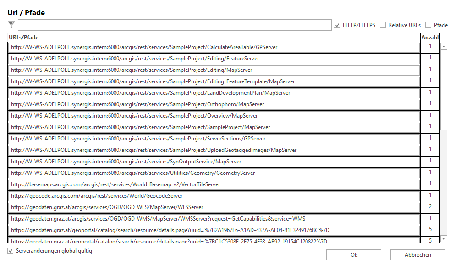The height and width of the screenshot is (270, 455).
Task: Click scrollbar up arrow
Action: [444, 46]
